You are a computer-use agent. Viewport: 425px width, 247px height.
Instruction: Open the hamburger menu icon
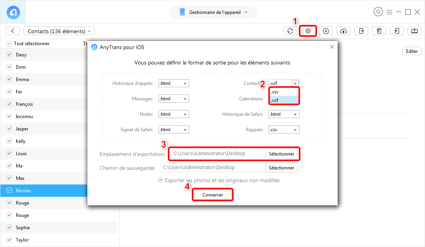pos(389,12)
